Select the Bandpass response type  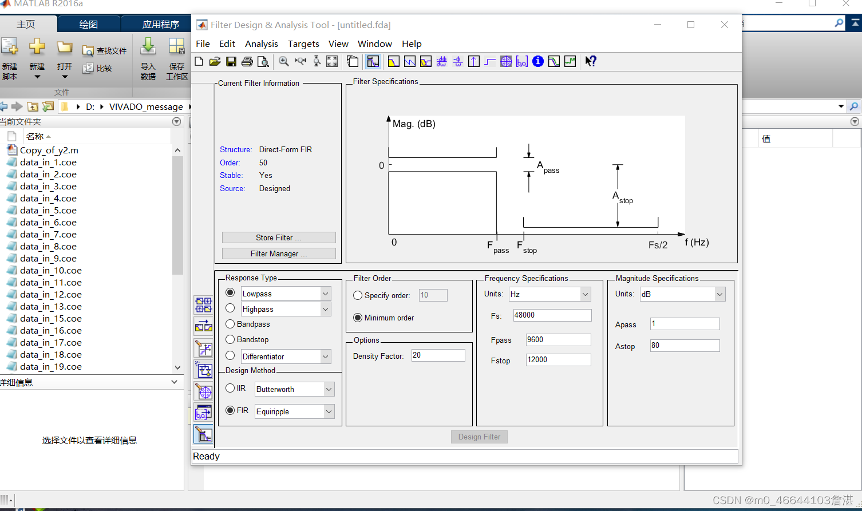coord(230,324)
